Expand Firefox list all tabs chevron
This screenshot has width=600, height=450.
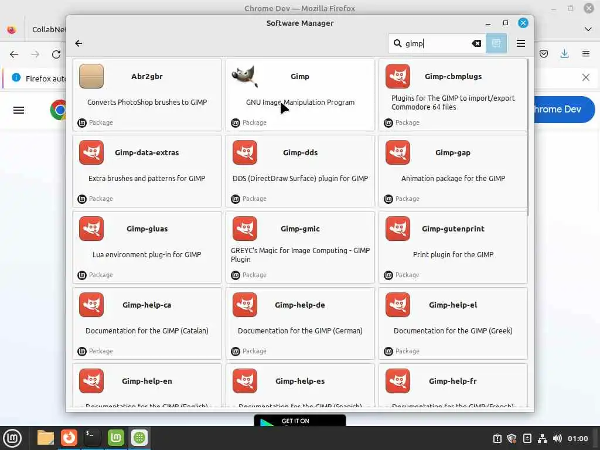coord(588,29)
